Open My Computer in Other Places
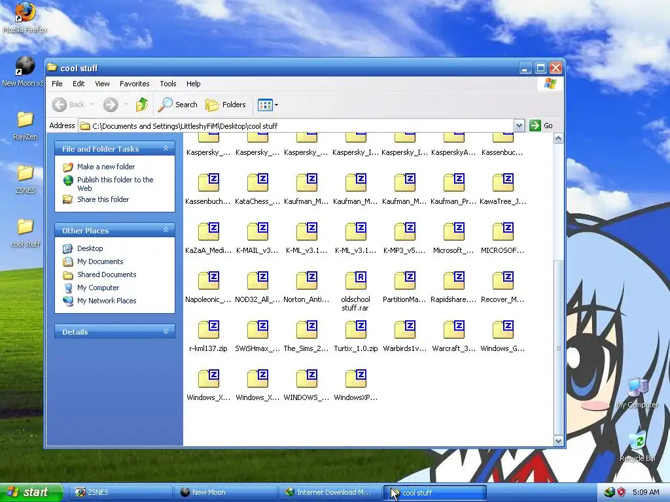The width and height of the screenshot is (670, 502). [91, 288]
